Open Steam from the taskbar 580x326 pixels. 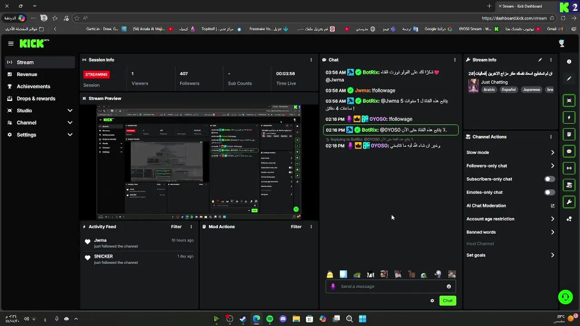pos(243,319)
